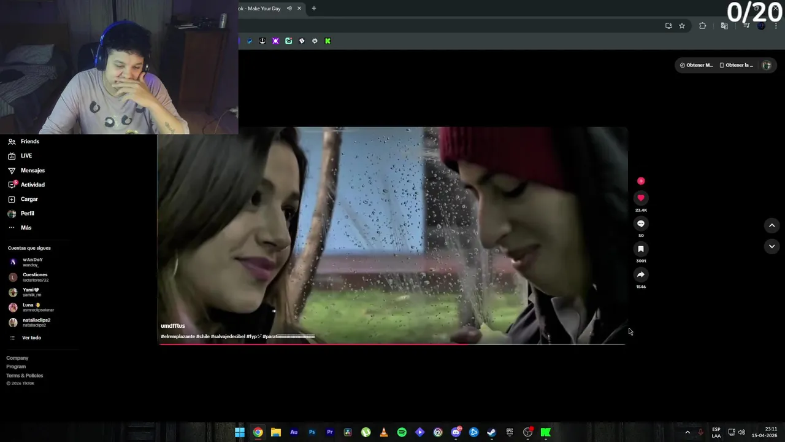
Task: Open File Explorer from taskbar
Action: pyautogui.click(x=276, y=432)
